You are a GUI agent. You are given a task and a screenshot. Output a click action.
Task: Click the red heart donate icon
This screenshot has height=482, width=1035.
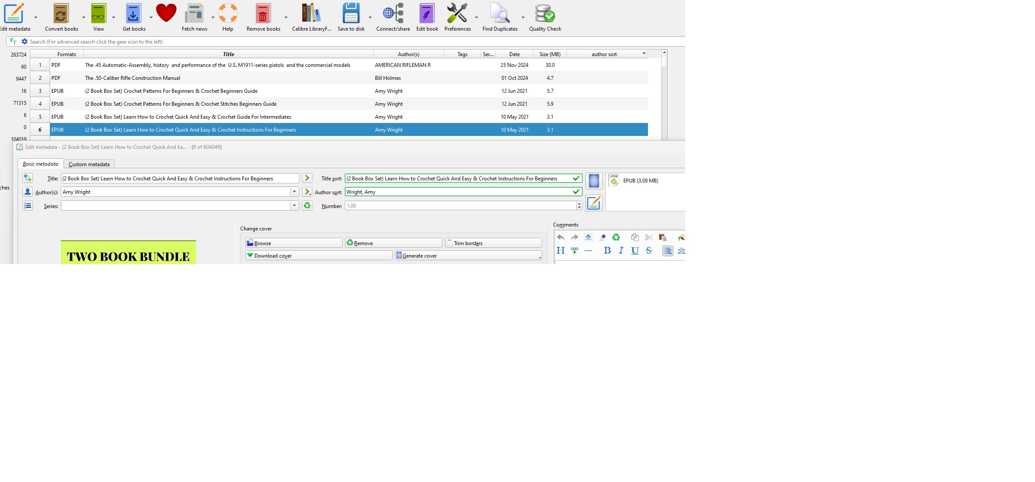[166, 13]
